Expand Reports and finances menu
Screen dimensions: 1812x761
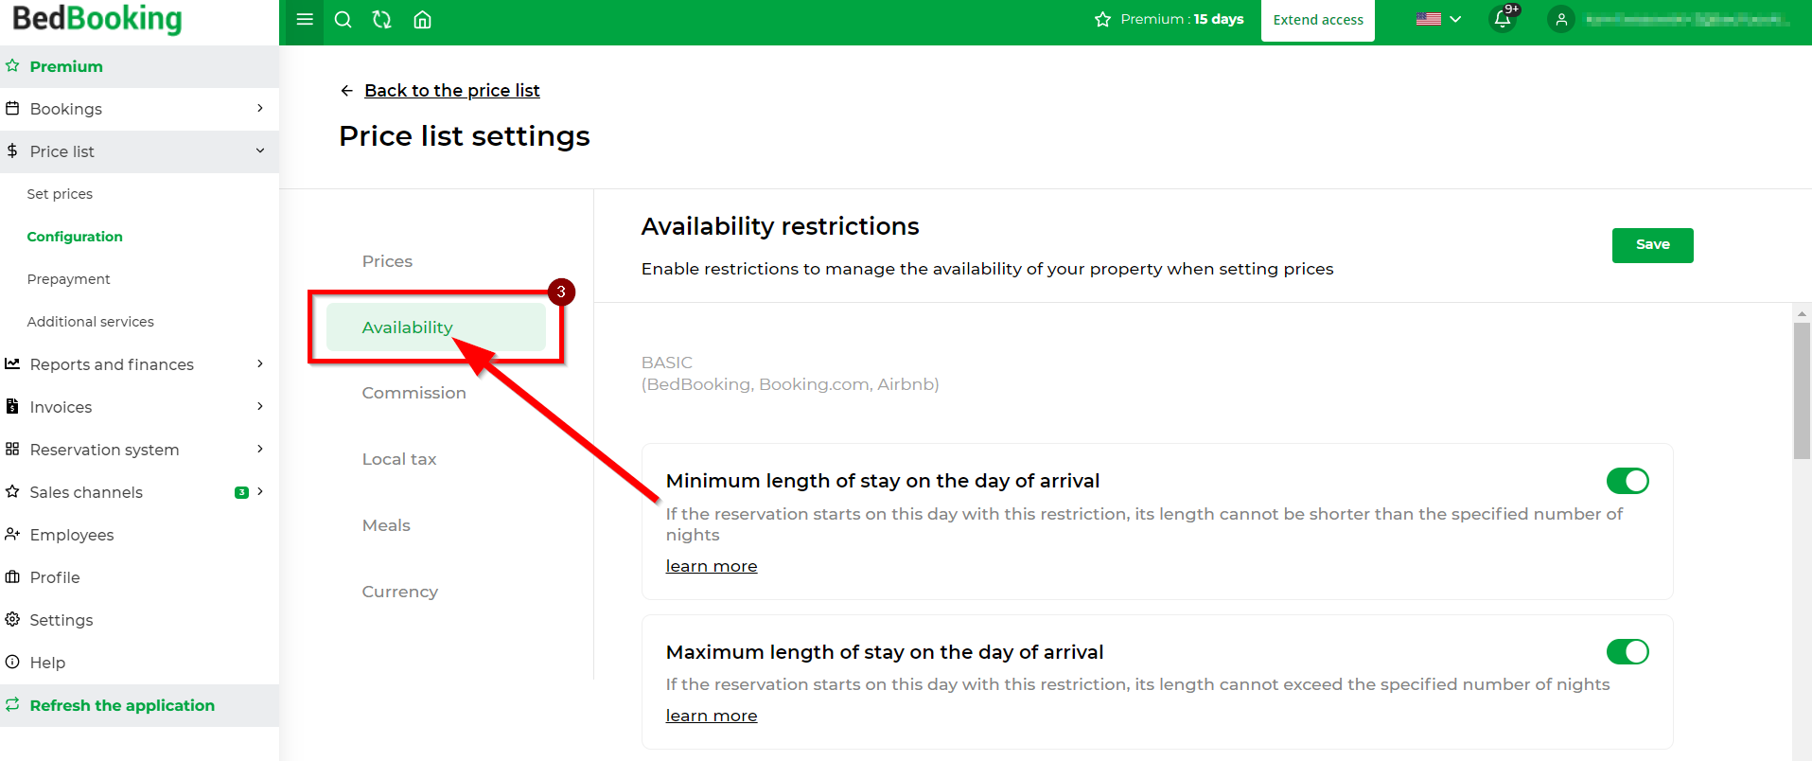click(x=139, y=364)
